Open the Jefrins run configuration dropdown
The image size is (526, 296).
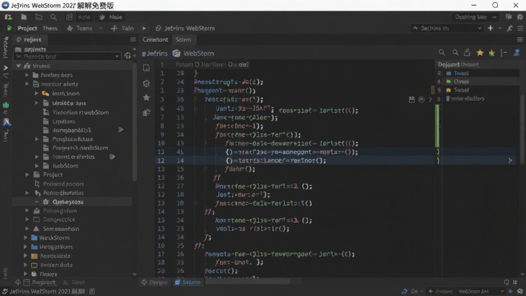tap(447, 28)
